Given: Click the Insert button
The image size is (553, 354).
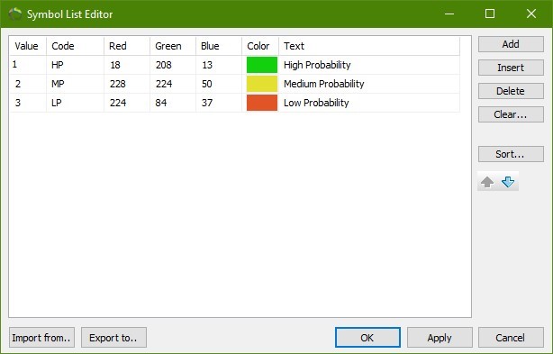Looking at the screenshot, I should (511, 68).
